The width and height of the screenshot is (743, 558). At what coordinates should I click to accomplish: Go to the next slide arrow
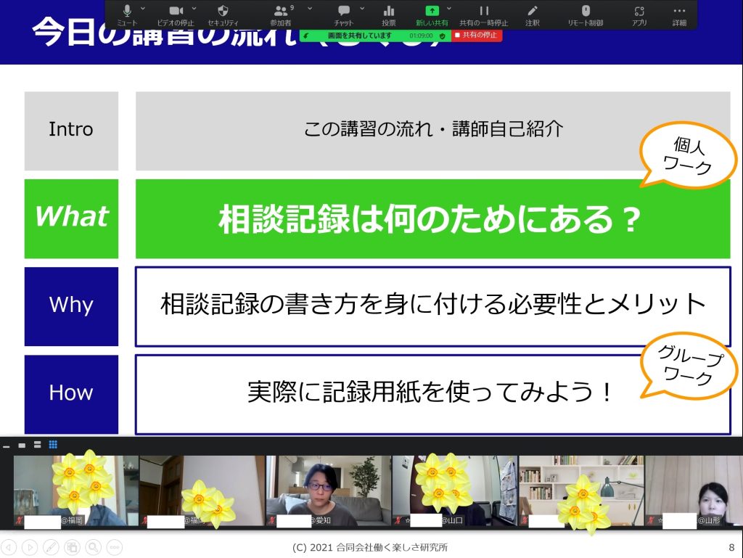[30, 547]
